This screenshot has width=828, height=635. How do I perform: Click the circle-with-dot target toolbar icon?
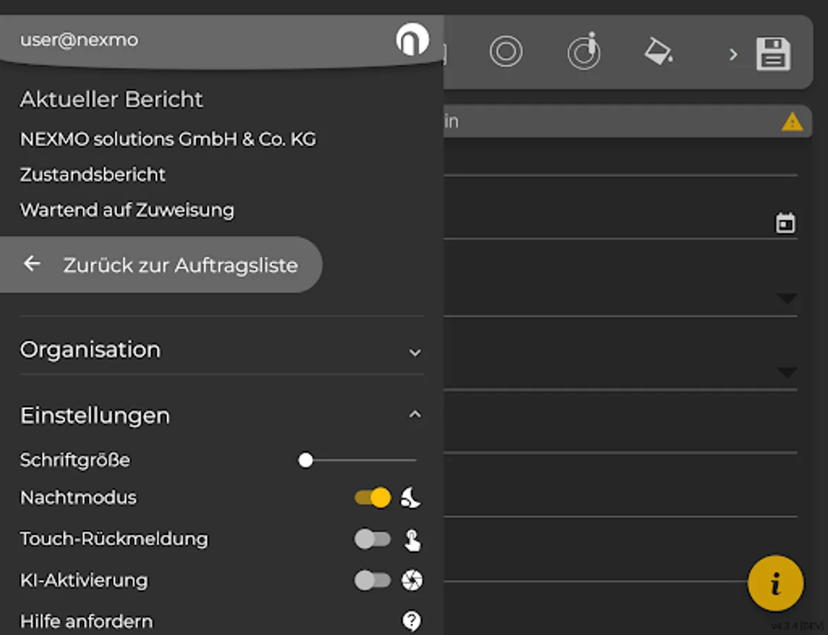tap(584, 52)
